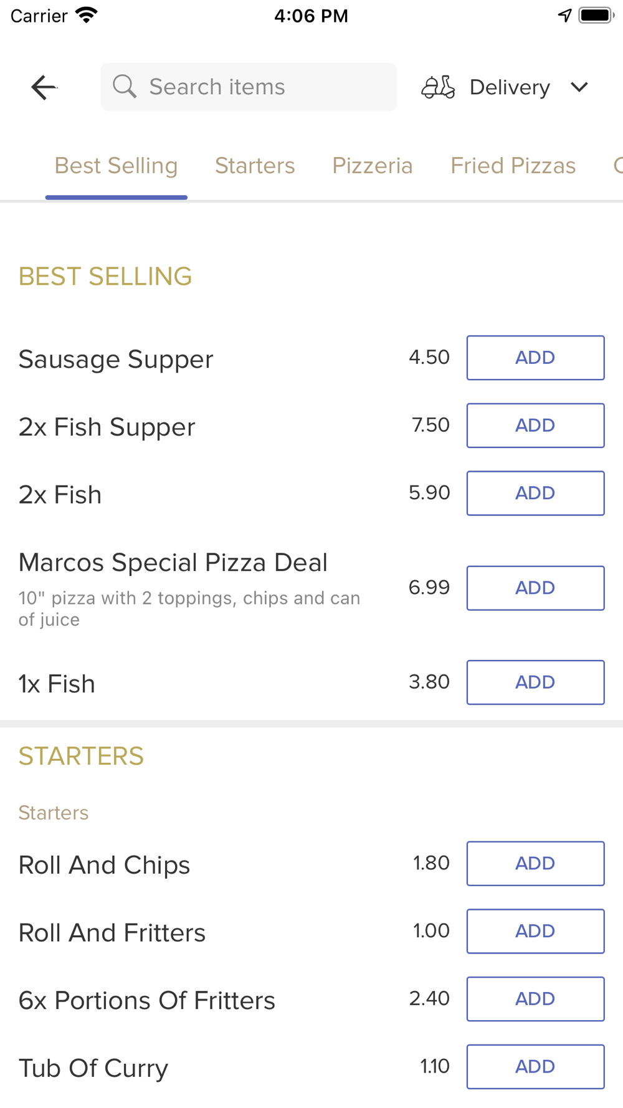The width and height of the screenshot is (623, 1108).
Task: Tap the Wi-Fi status icon
Action: tap(87, 16)
